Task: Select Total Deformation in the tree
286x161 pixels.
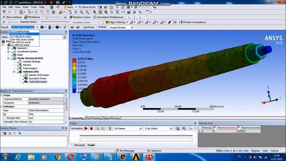Action: (x=38, y=82)
